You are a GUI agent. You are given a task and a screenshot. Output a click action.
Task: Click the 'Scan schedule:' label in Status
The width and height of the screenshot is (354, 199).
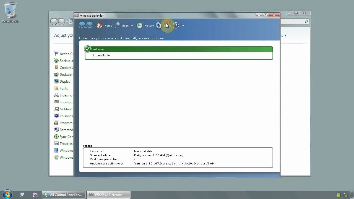(x=100, y=155)
